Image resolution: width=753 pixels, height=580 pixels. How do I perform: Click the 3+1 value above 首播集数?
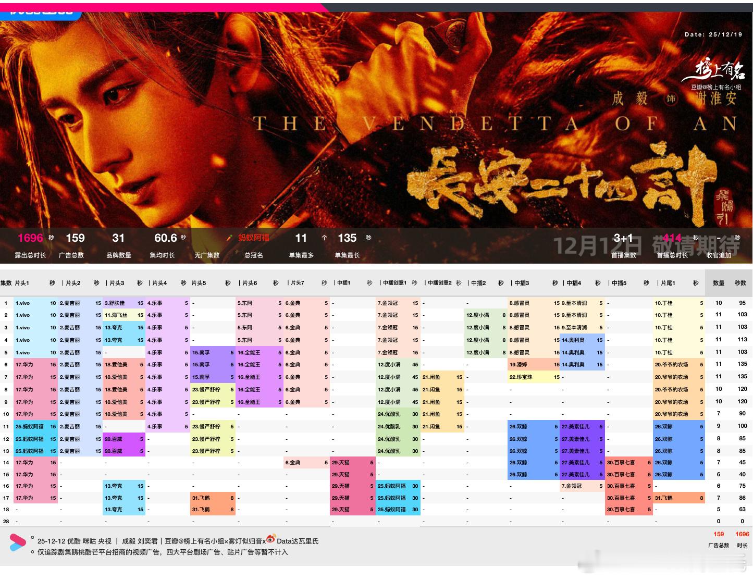pyautogui.click(x=623, y=238)
